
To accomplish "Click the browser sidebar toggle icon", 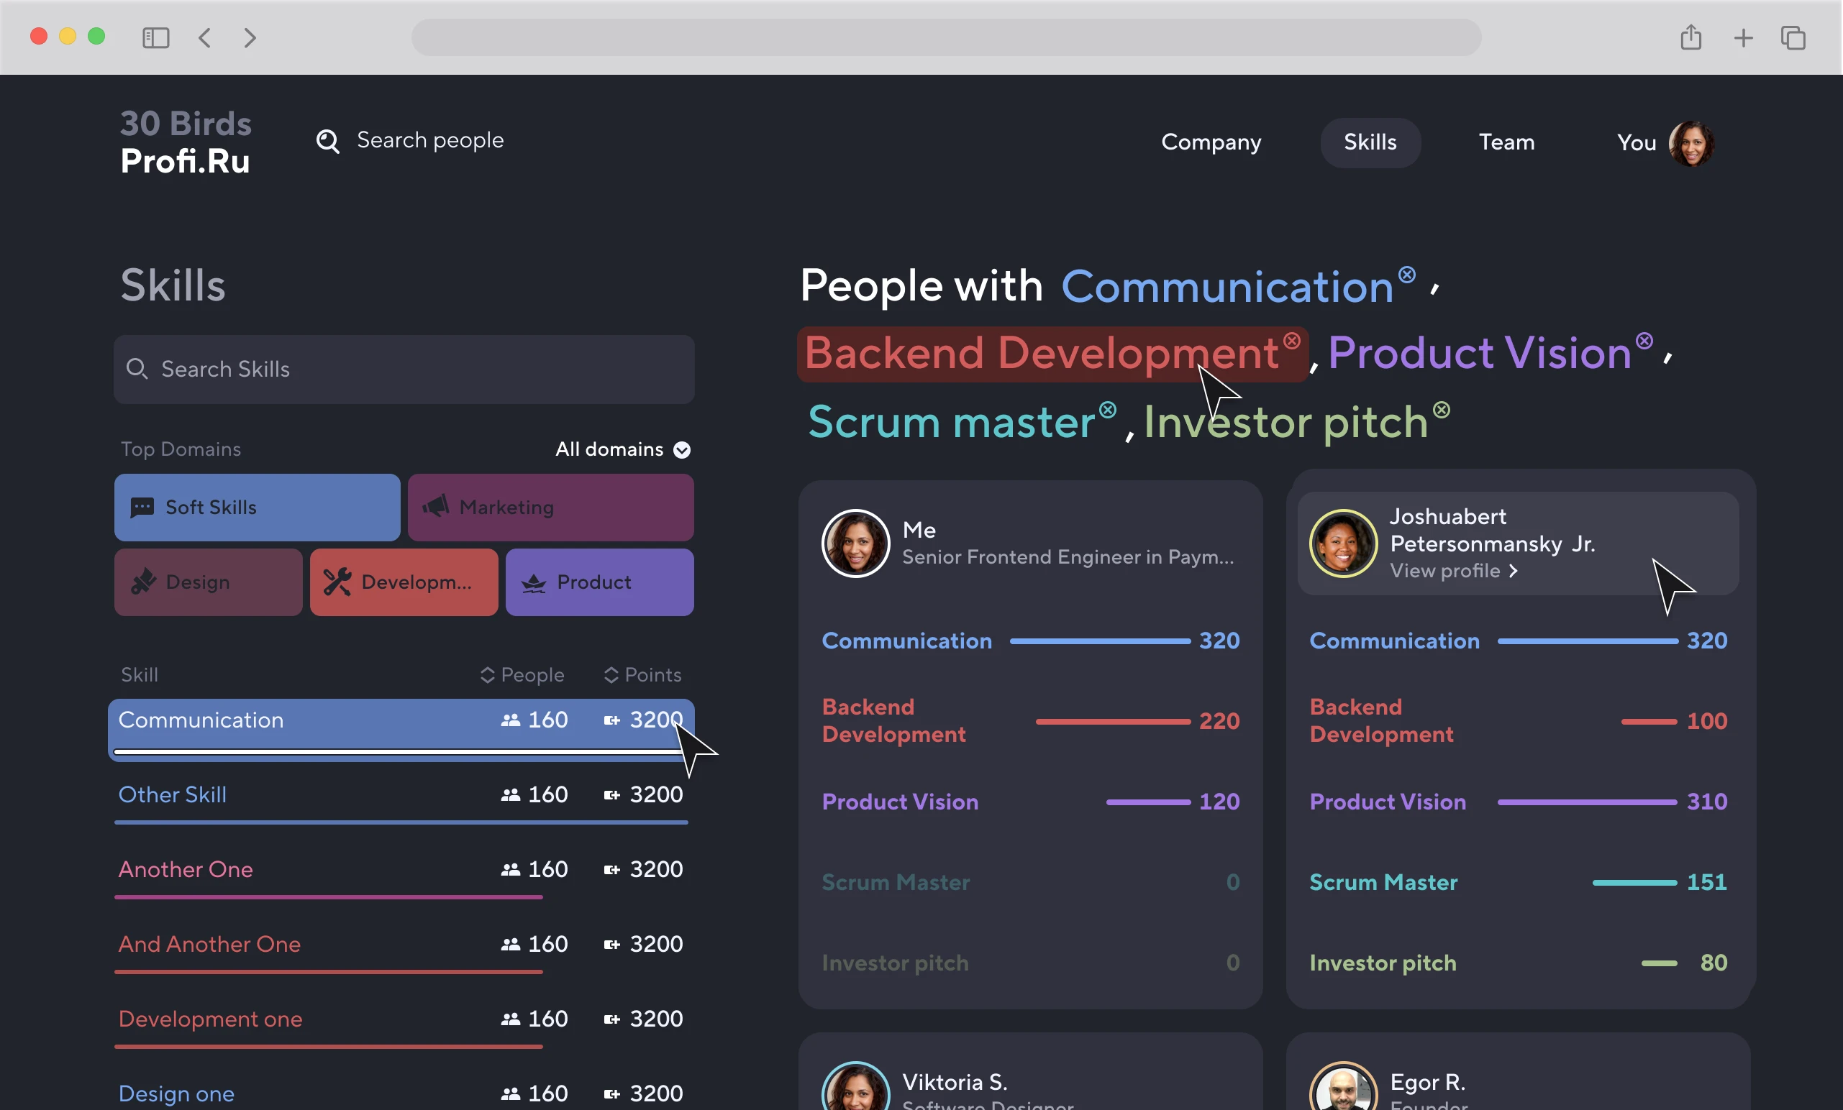I will (x=155, y=37).
